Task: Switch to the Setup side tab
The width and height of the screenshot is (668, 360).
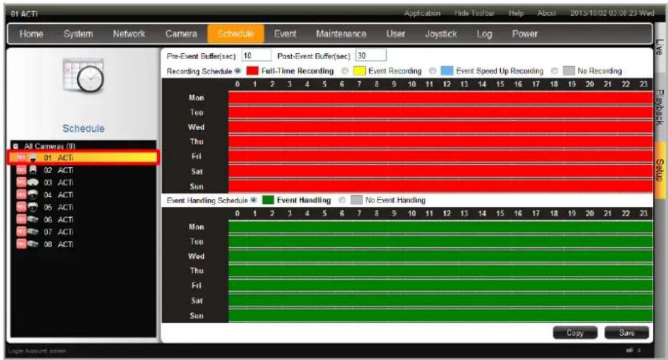Action: (x=659, y=170)
